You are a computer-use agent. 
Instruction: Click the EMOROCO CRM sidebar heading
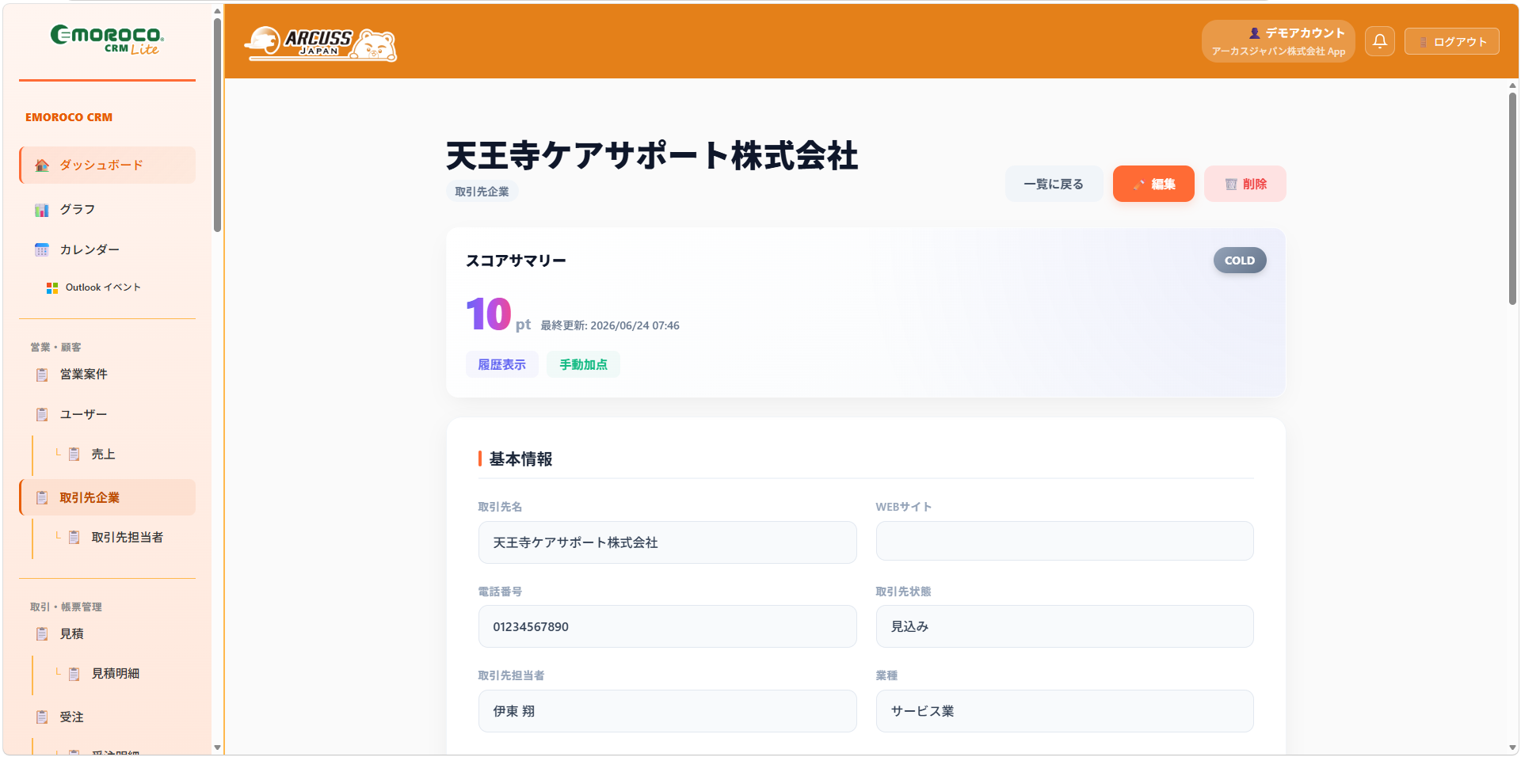click(69, 117)
